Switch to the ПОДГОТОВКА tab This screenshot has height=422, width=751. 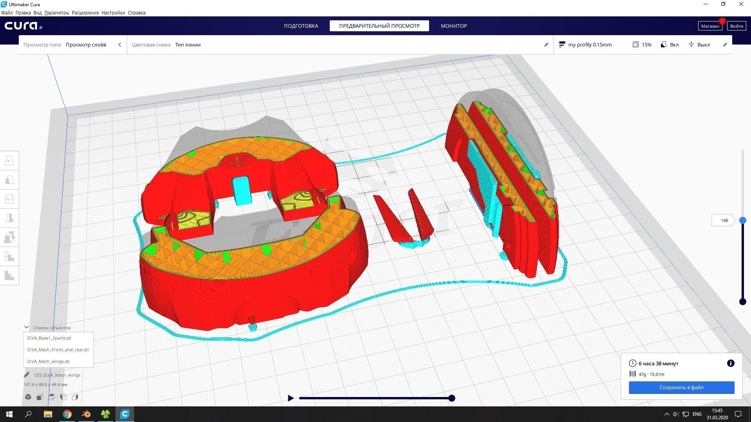coord(301,26)
